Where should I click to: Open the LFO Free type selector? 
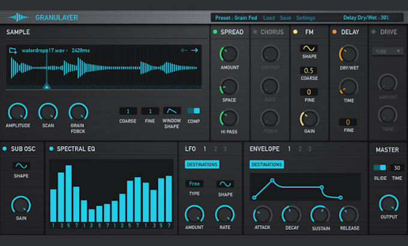click(x=194, y=184)
